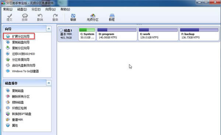The width and height of the screenshot is (221, 135).
Task: Click 转换到GPT磁盘 operation text
Action: pos(22,114)
